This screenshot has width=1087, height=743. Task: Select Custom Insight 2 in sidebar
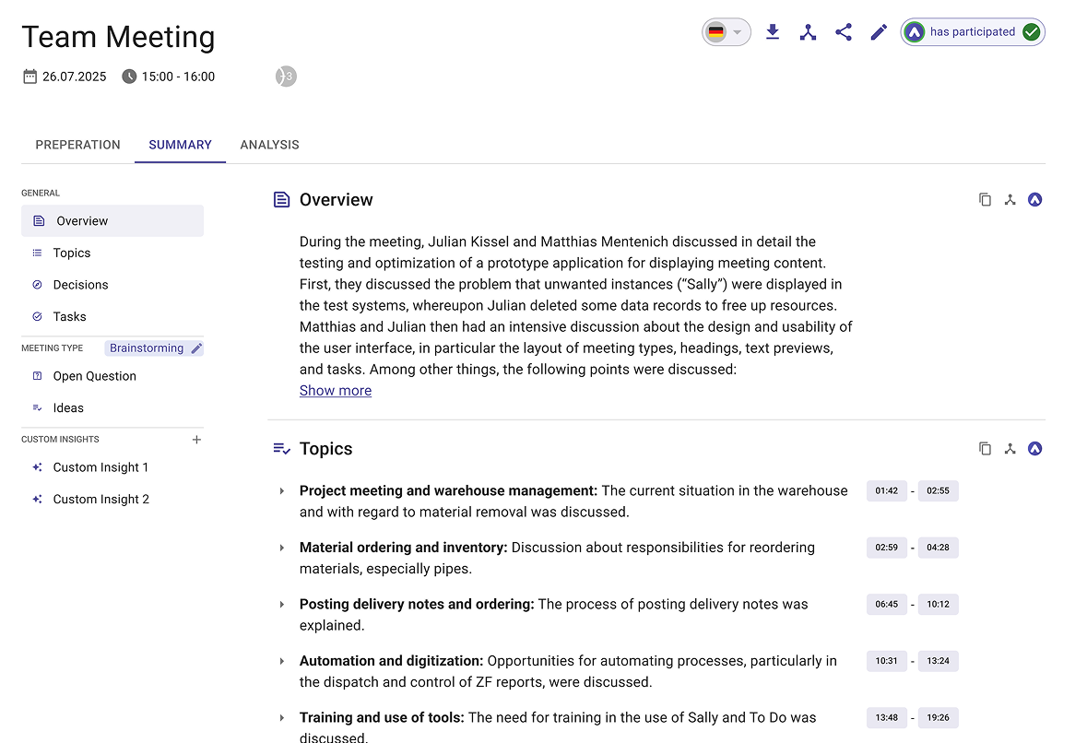pyautogui.click(x=100, y=500)
